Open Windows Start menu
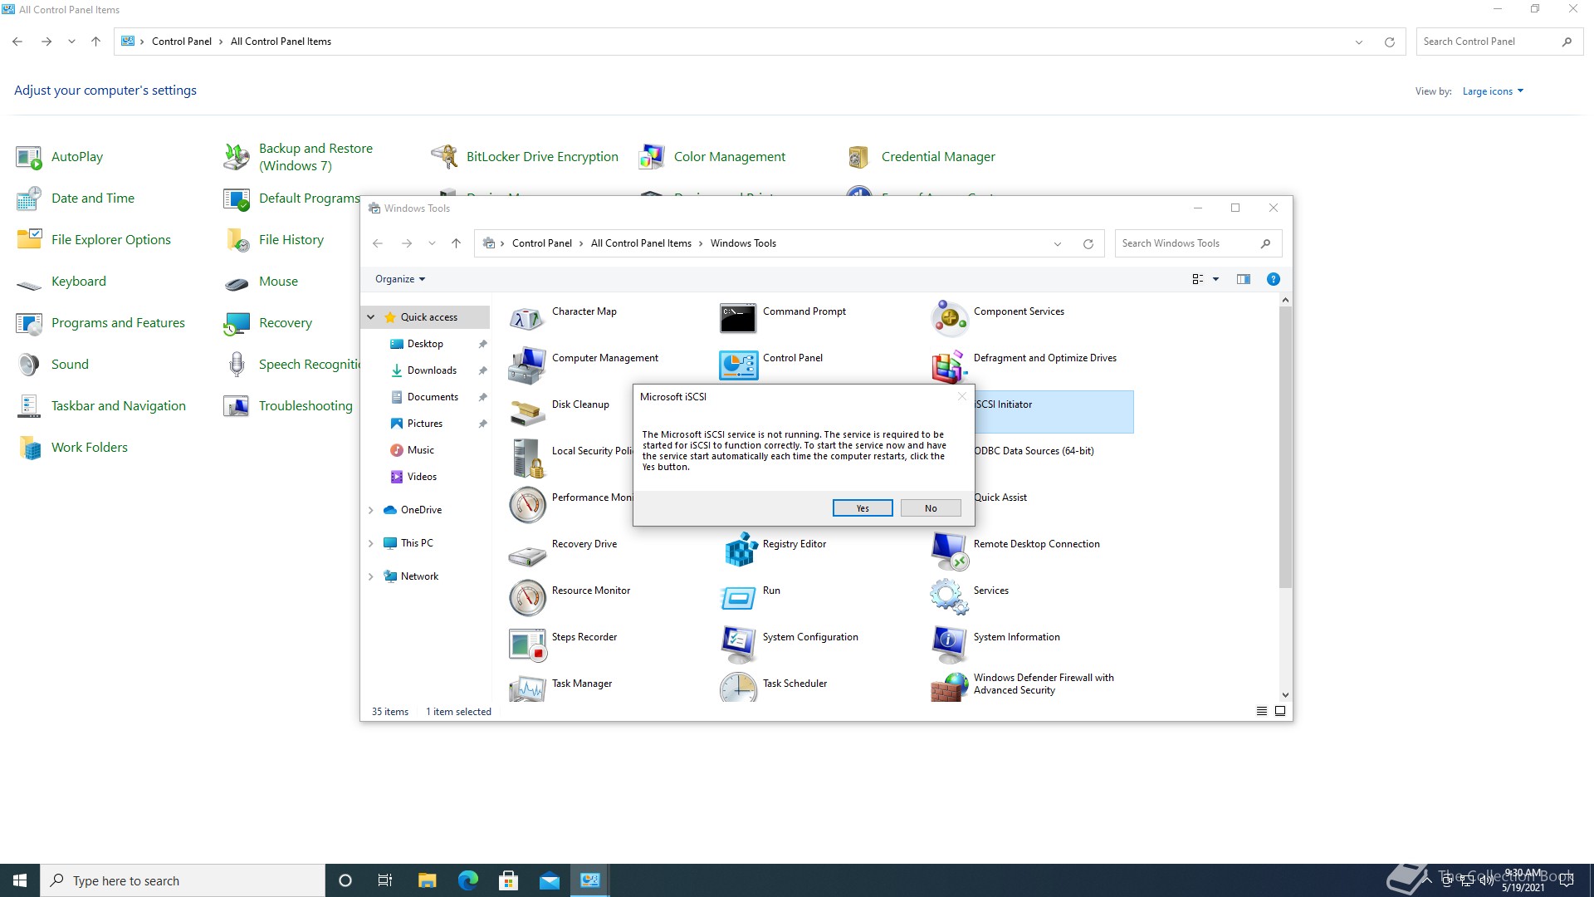 click(x=20, y=880)
